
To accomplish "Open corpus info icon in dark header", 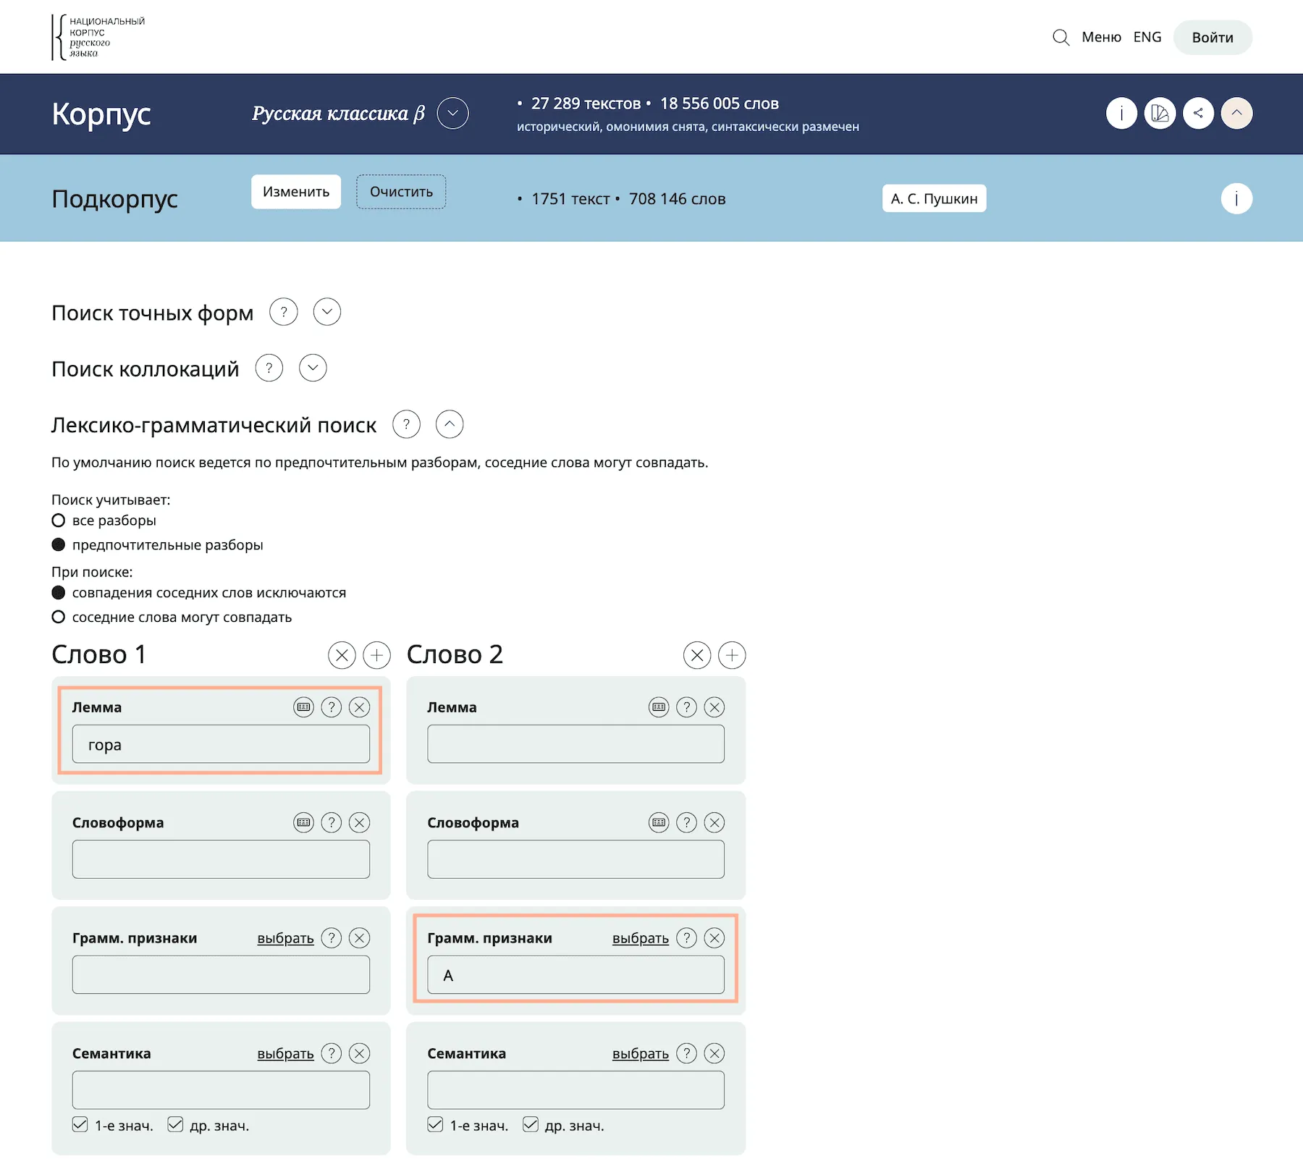I will click(1121, 113).
